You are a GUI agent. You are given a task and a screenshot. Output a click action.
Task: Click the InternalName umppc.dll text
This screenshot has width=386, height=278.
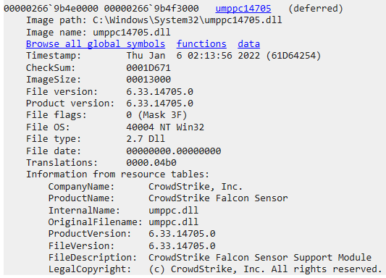tap(173, 211)
